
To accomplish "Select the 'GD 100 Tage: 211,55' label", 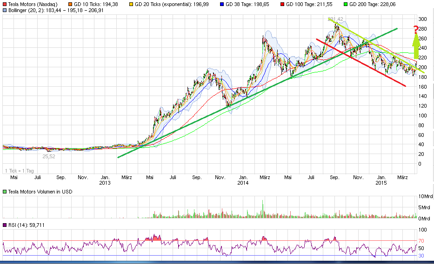I will (309, 5).
